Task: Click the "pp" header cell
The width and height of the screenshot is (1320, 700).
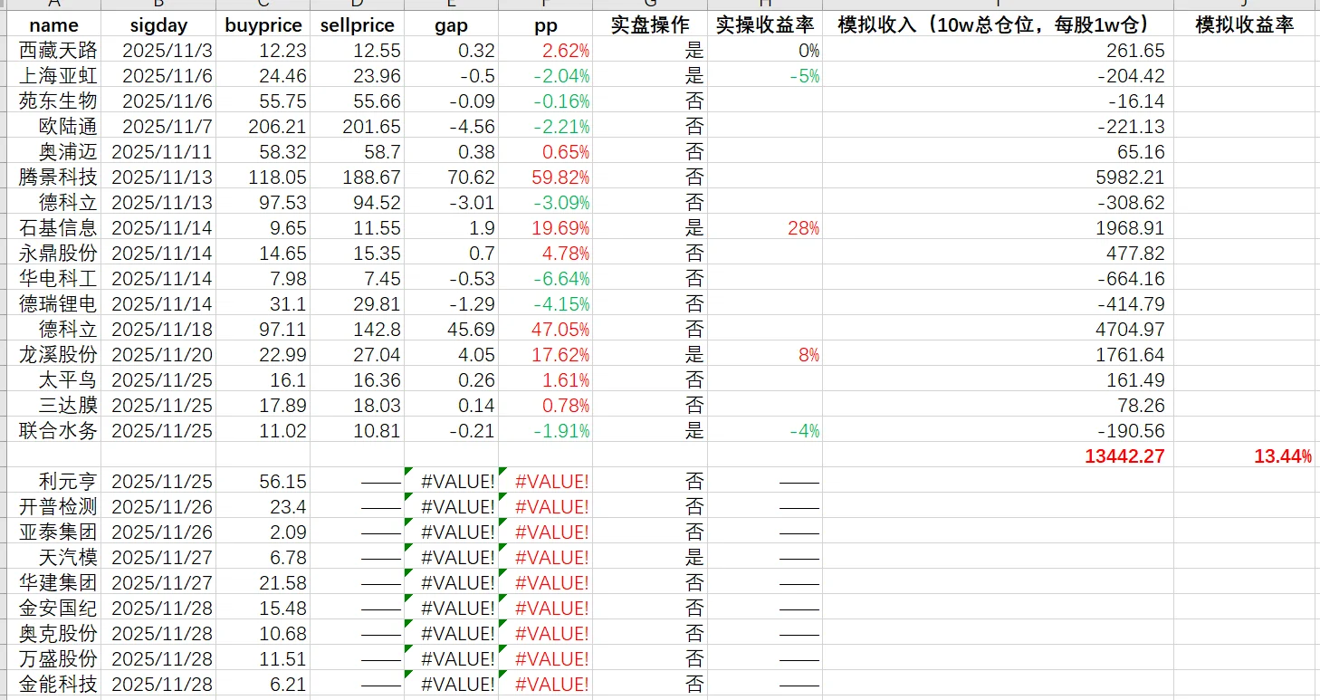Action: click(546, 24)
